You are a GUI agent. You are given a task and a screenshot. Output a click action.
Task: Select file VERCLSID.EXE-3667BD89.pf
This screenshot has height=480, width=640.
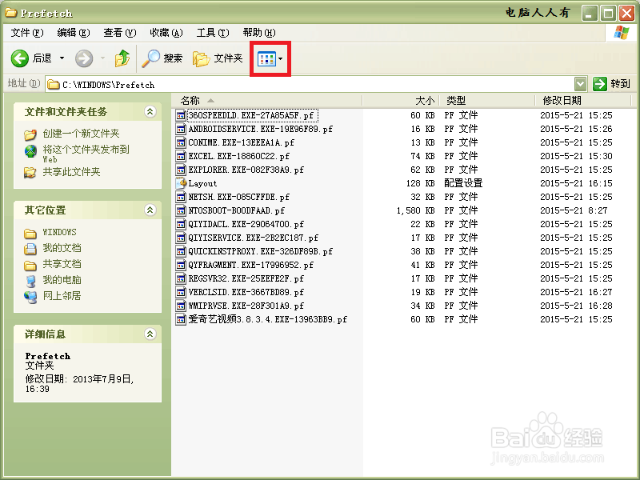coord(246,292)
